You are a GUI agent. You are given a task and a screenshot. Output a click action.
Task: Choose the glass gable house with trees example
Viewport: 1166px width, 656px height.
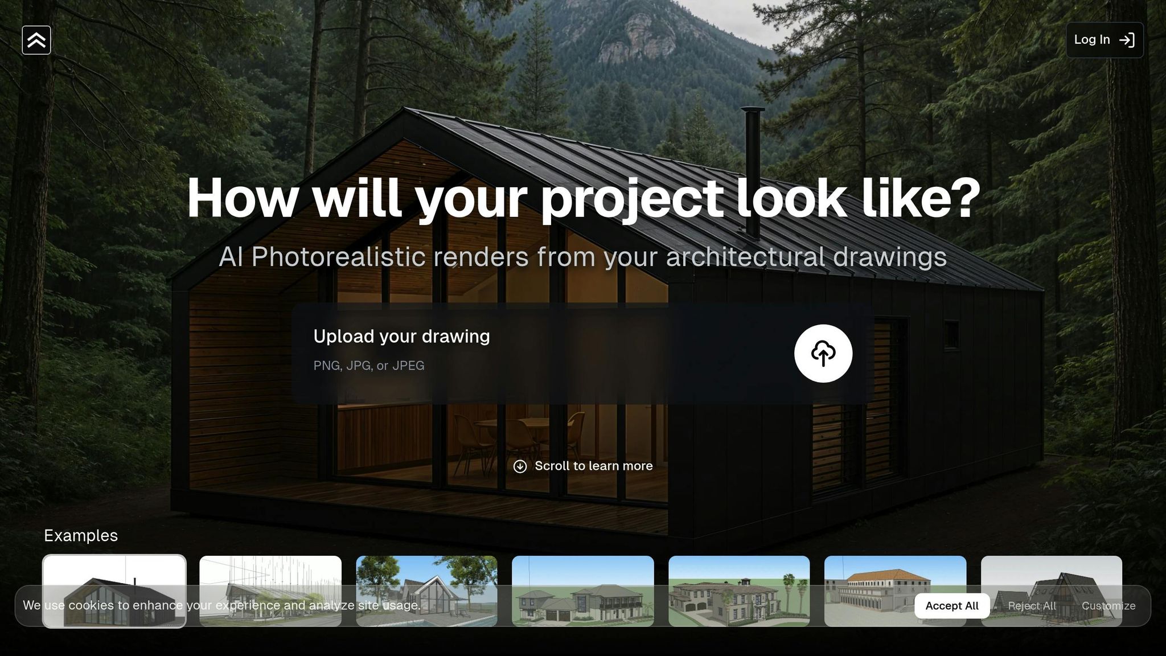coord(426,591)
